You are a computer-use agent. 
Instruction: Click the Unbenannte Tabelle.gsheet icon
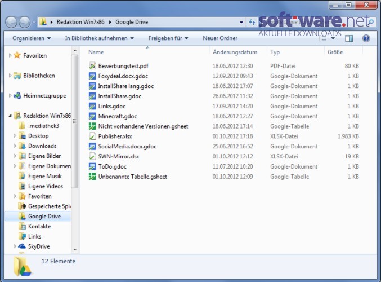(92, 177)
